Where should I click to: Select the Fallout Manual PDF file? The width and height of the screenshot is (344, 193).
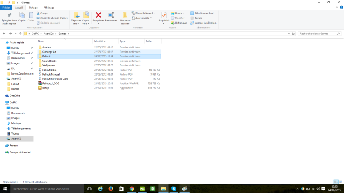51,75
